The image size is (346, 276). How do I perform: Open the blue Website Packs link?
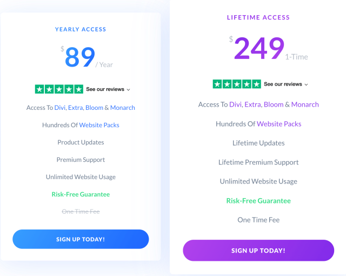click(99, 125)
